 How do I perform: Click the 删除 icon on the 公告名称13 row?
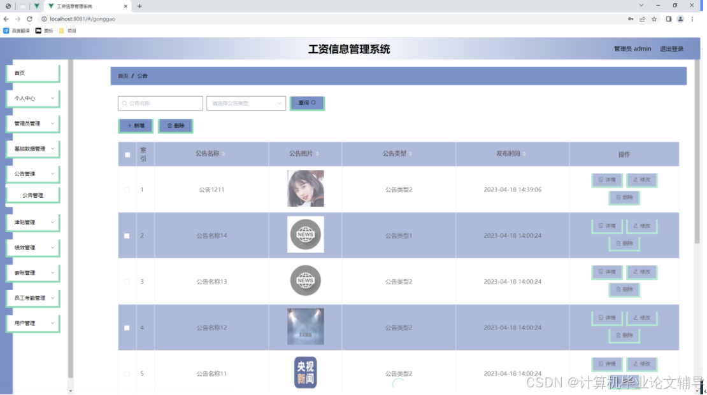(618, 289)
